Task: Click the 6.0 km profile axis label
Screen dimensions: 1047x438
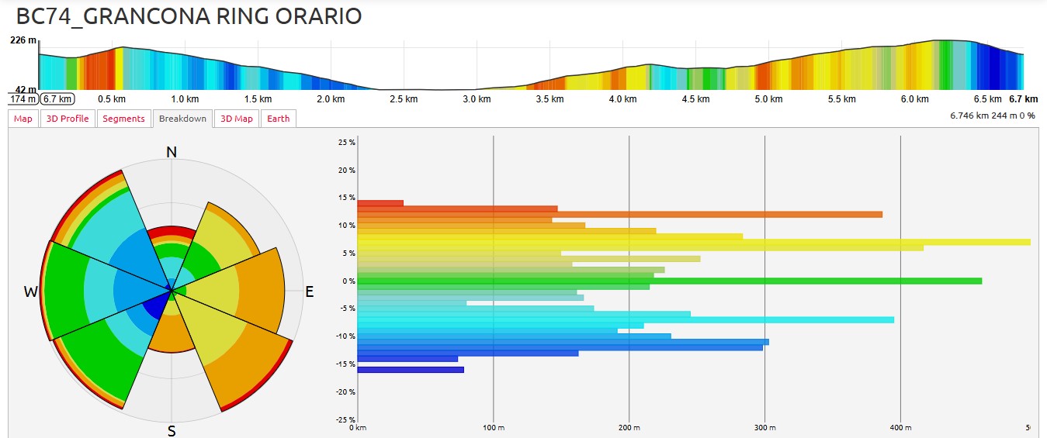Action: pos(915,99)
